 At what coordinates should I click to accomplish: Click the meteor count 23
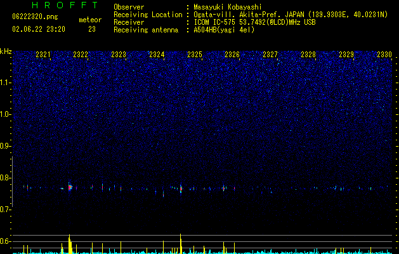pos(92,29)
